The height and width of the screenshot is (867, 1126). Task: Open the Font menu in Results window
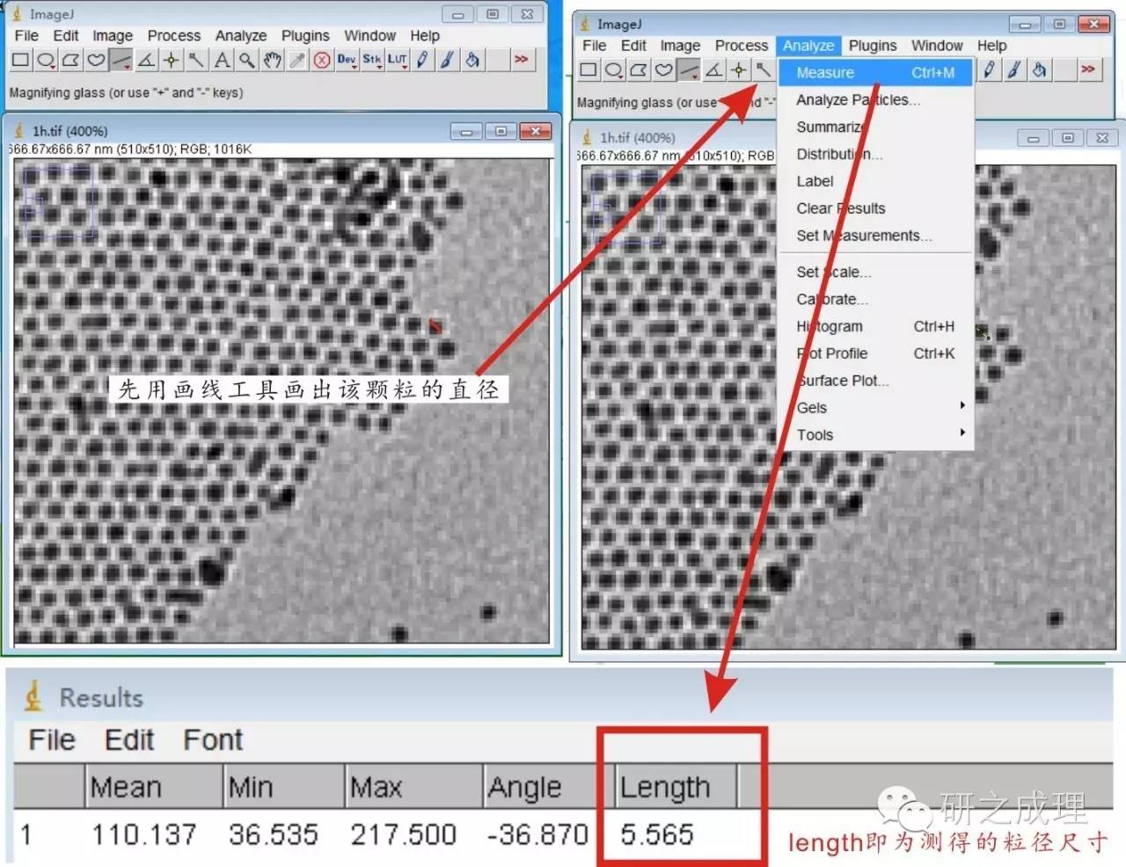pos(213,740)
